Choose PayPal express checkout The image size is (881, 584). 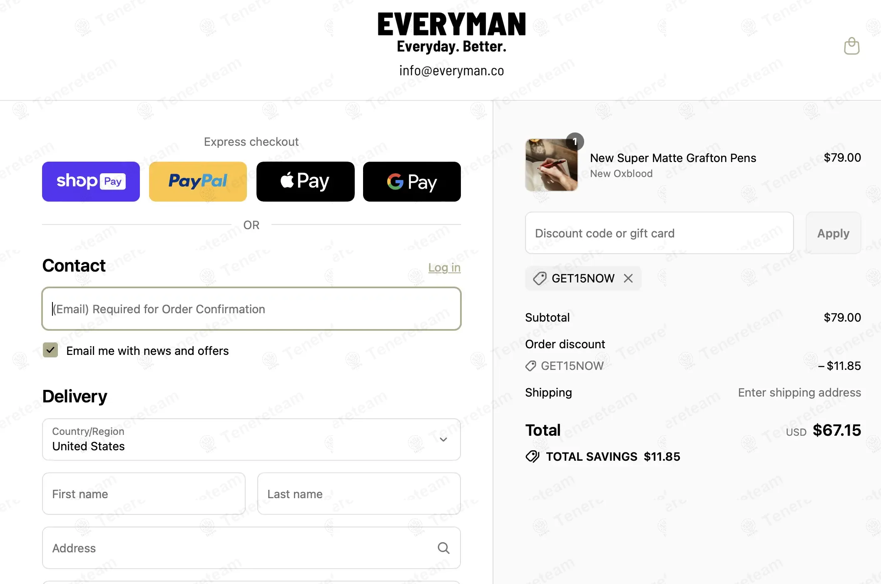coord(198,182)
